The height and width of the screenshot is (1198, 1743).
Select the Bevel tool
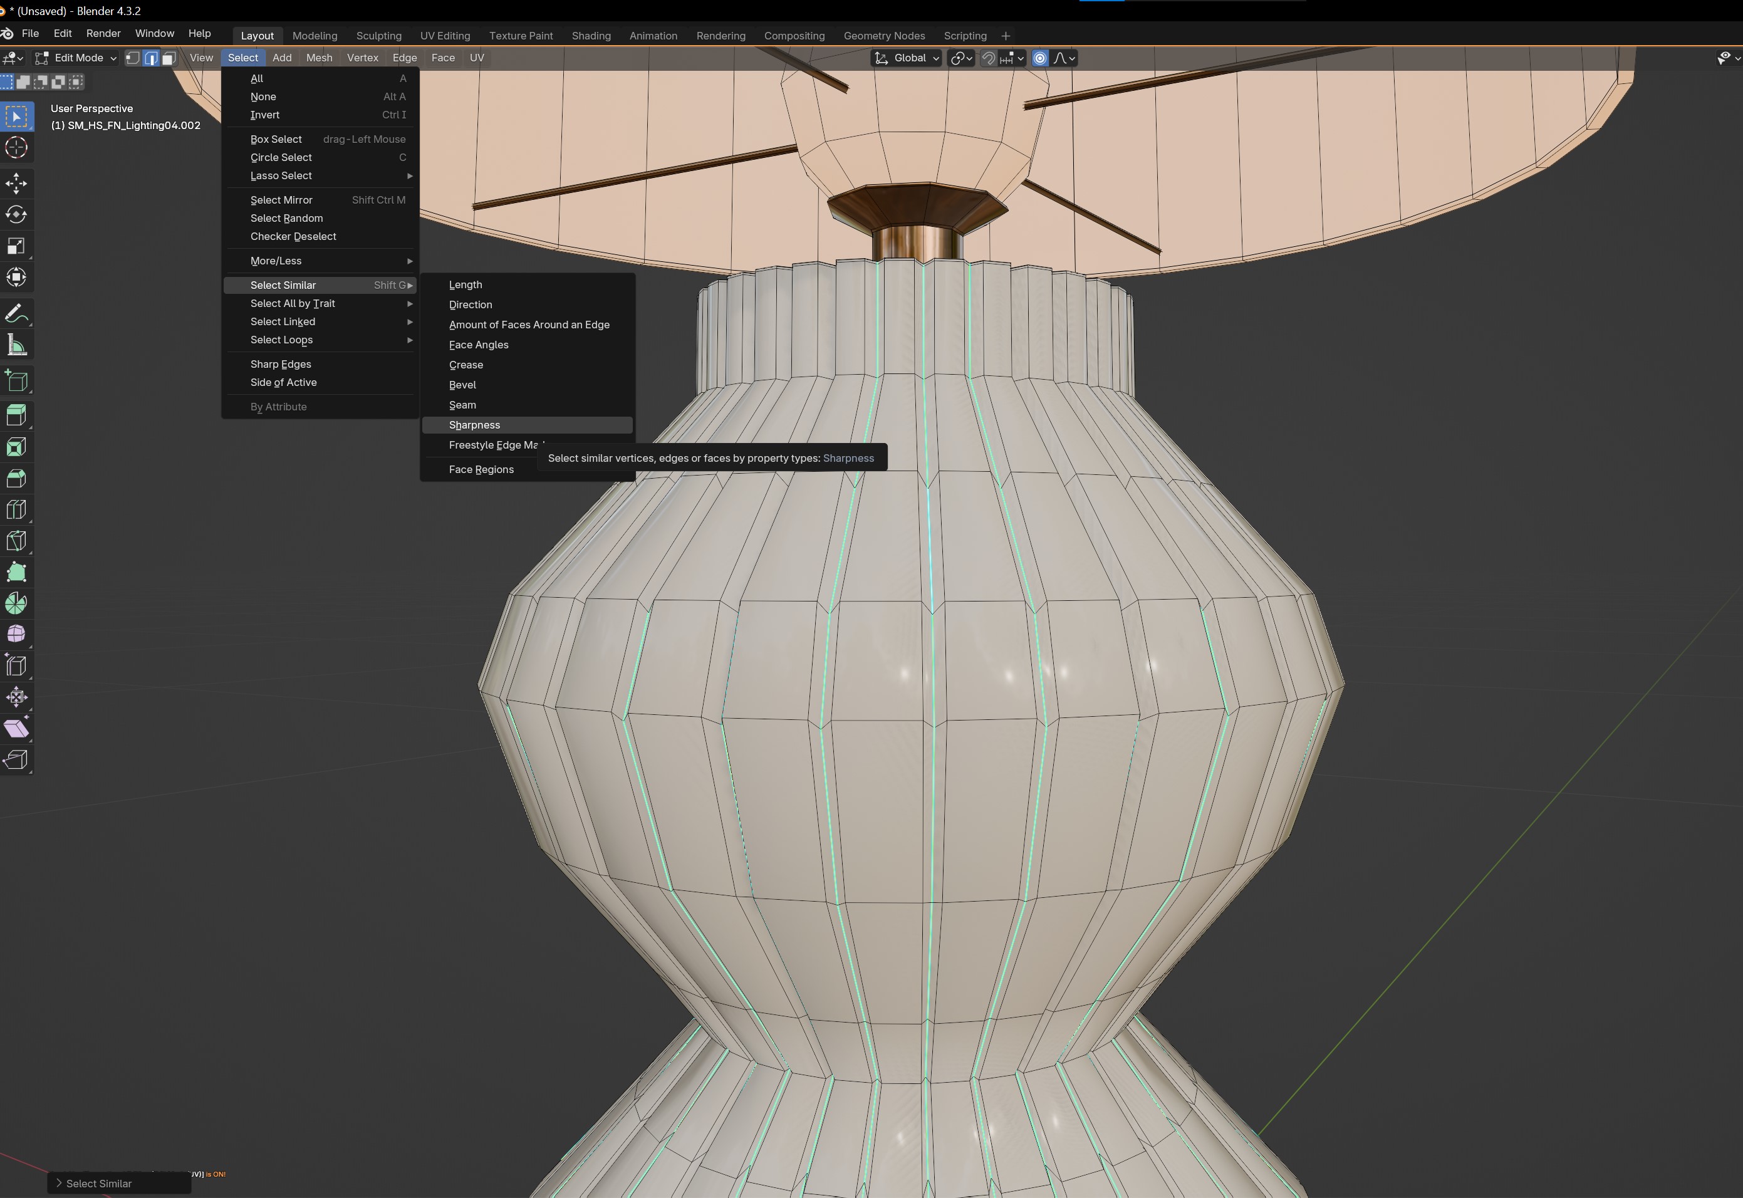point(16,478)
